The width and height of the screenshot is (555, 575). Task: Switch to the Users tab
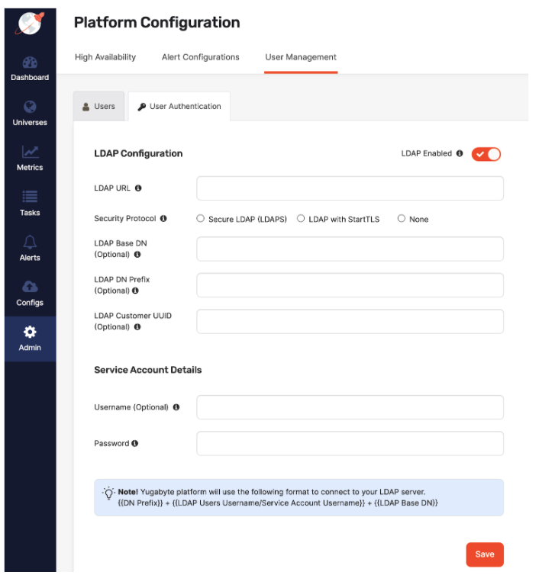point(98,107)
